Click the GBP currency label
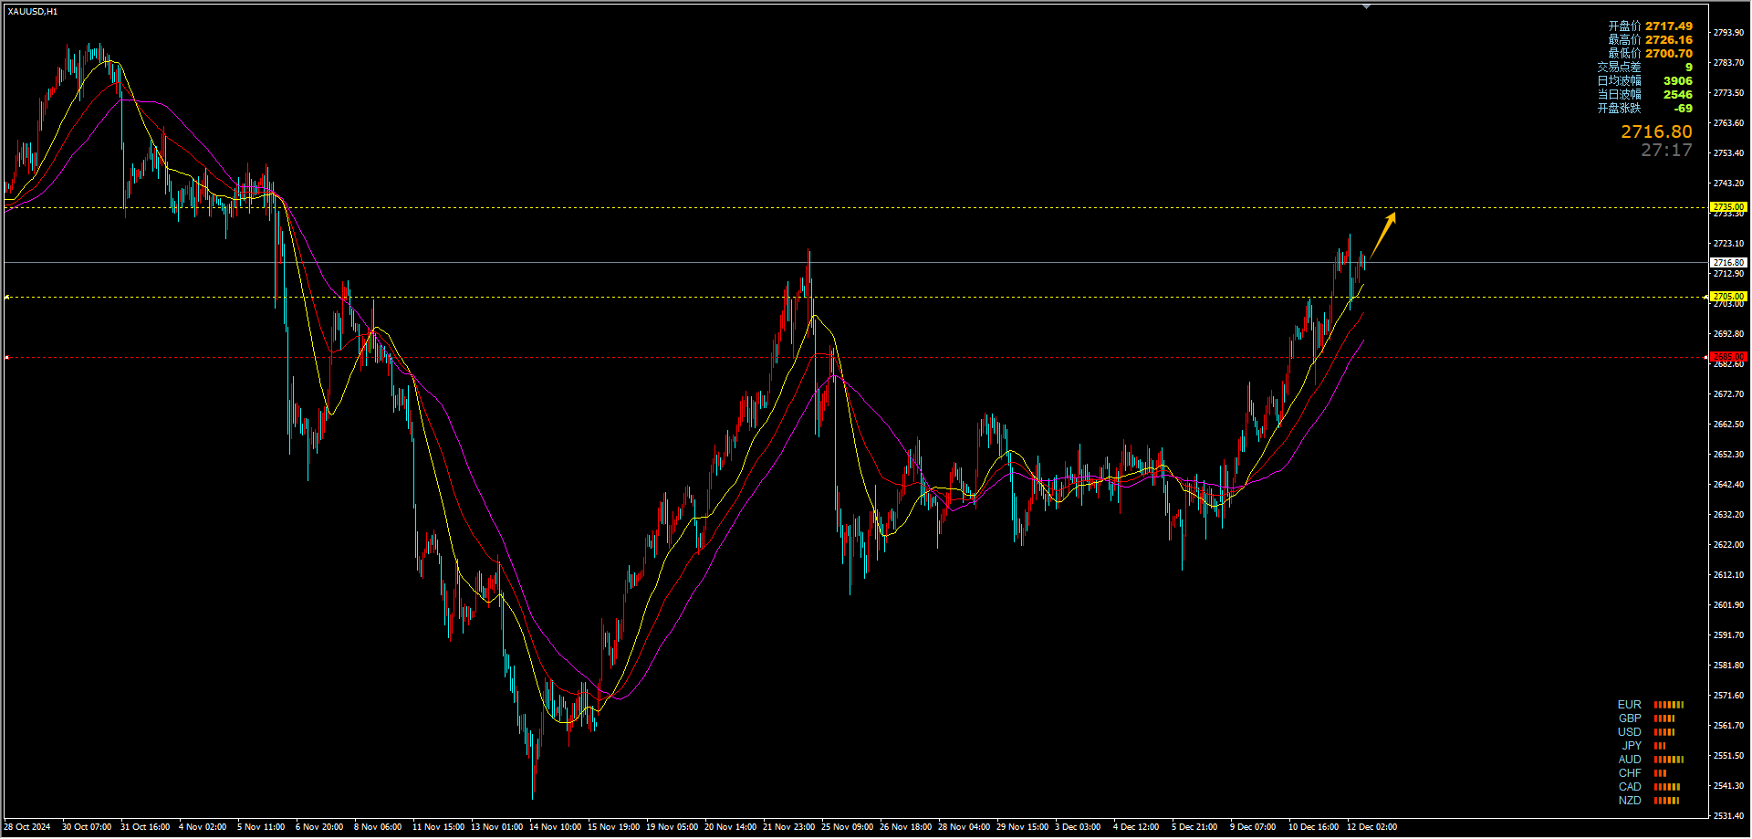This screenshot has width=1752, height=839. (x=1629, y=718)
